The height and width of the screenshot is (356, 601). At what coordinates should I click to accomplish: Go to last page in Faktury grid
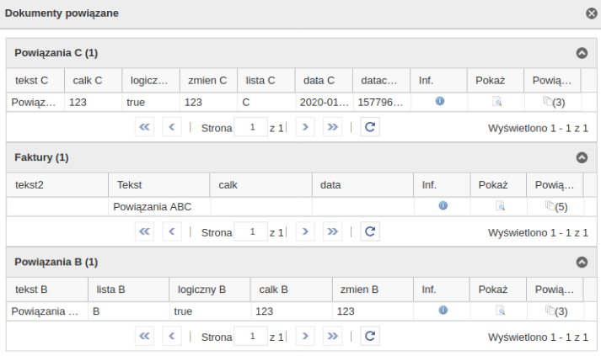(x=332, y=231)
